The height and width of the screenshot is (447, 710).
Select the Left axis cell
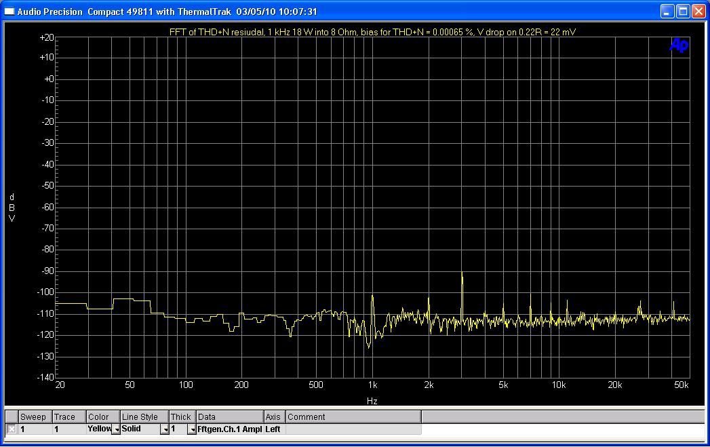click(275, 429)
